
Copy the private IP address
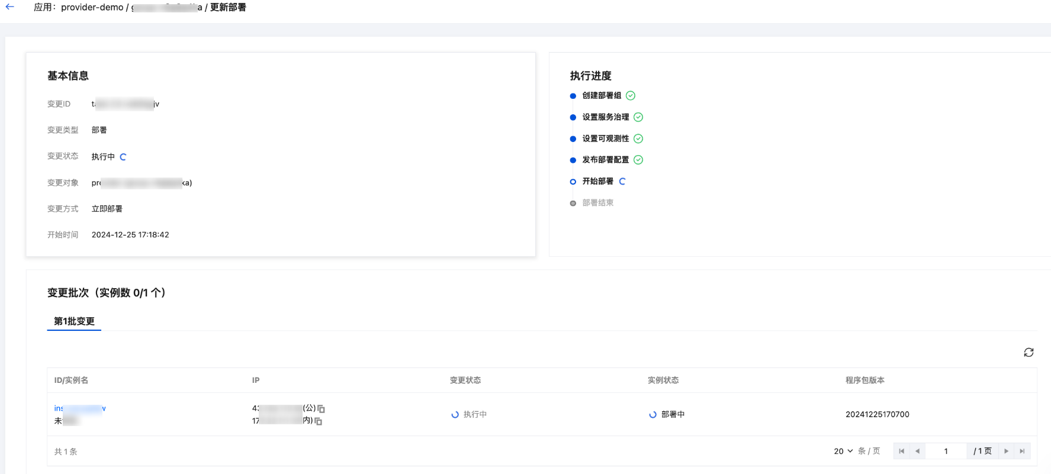click(x=319, y=421)
